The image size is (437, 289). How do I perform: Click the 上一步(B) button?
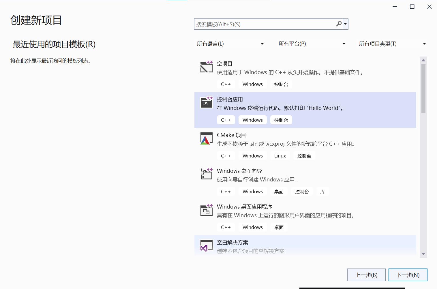[366, 275]
